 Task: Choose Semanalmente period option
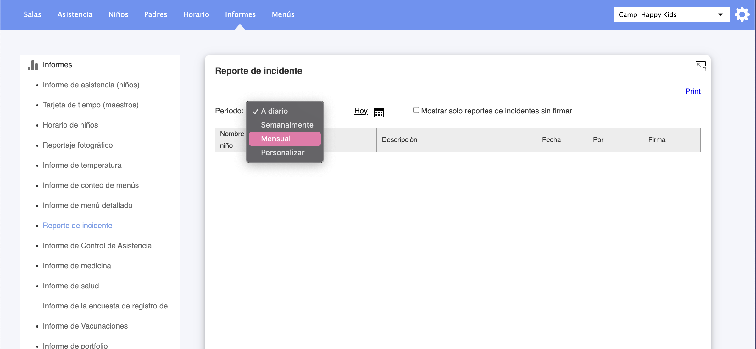287,125
